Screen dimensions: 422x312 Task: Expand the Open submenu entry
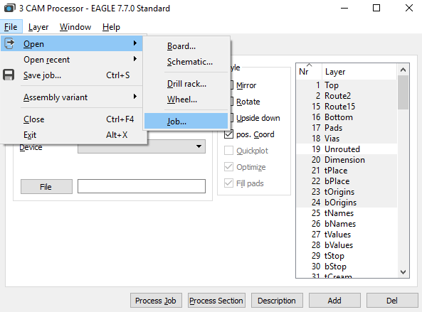[x=71, y=43]
